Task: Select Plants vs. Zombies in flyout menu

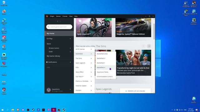Action: pos(84,81)
